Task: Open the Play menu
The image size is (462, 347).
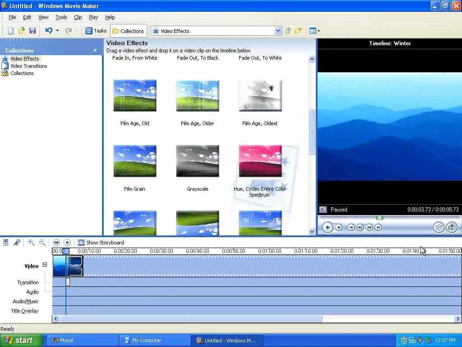Action: coord(93,18)
